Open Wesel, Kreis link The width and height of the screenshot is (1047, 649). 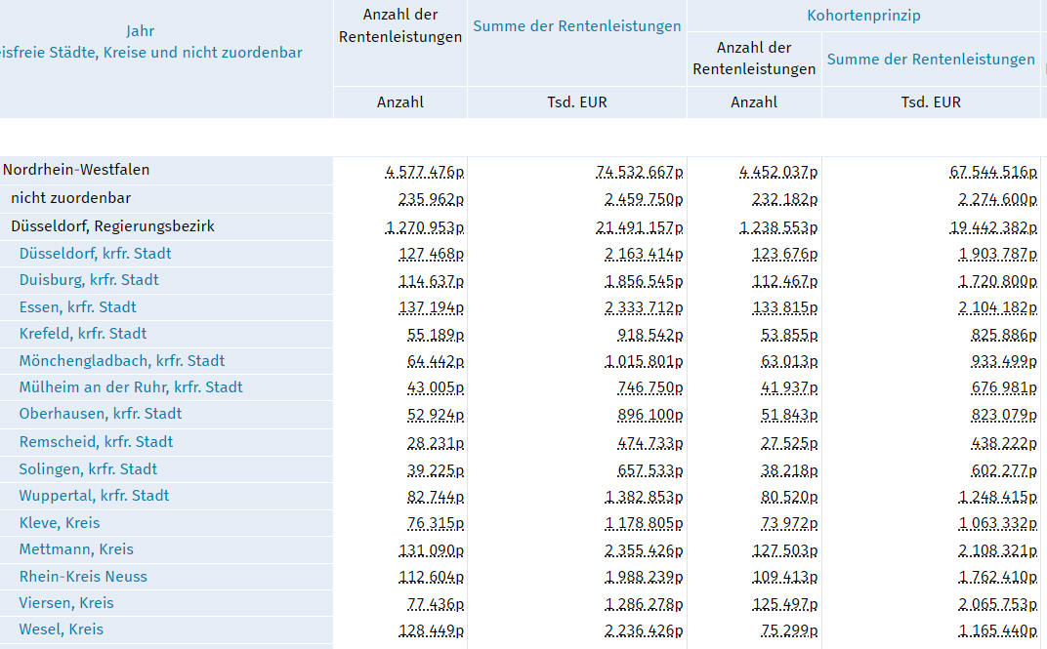(x=61, y=629)
